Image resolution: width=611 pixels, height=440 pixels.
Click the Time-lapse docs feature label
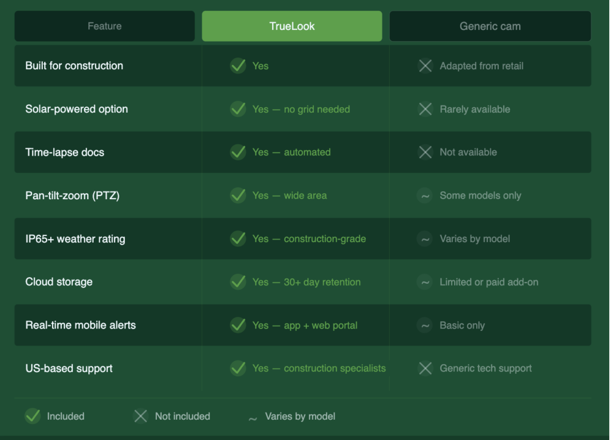point(64,152)
